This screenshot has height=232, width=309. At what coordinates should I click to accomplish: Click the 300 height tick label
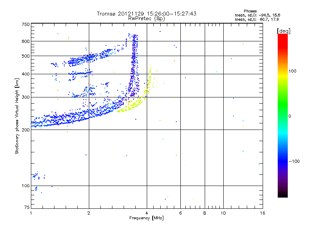[25, 97]
